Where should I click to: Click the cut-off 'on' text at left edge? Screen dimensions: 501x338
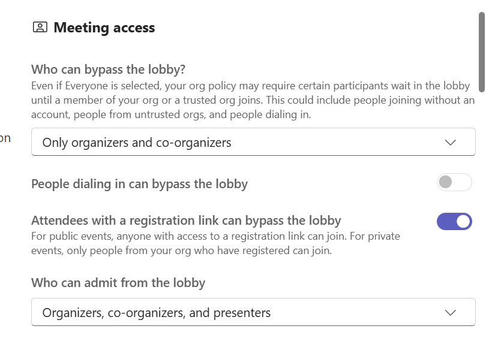[5, 138]
